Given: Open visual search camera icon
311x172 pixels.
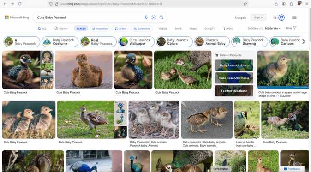Looking at the screenshot, I should click(x=154, y=18).
